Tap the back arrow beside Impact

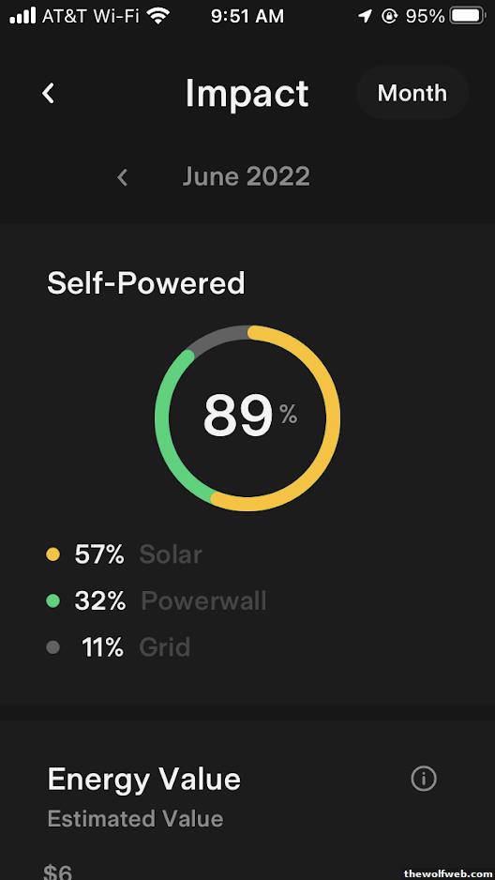(x=48, y=93)
